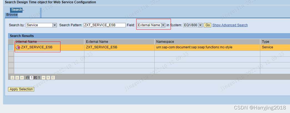Select Internal Name cell ZXT_SERVICE_ESB
Screen dimensions: 290x113
point(49,48)
